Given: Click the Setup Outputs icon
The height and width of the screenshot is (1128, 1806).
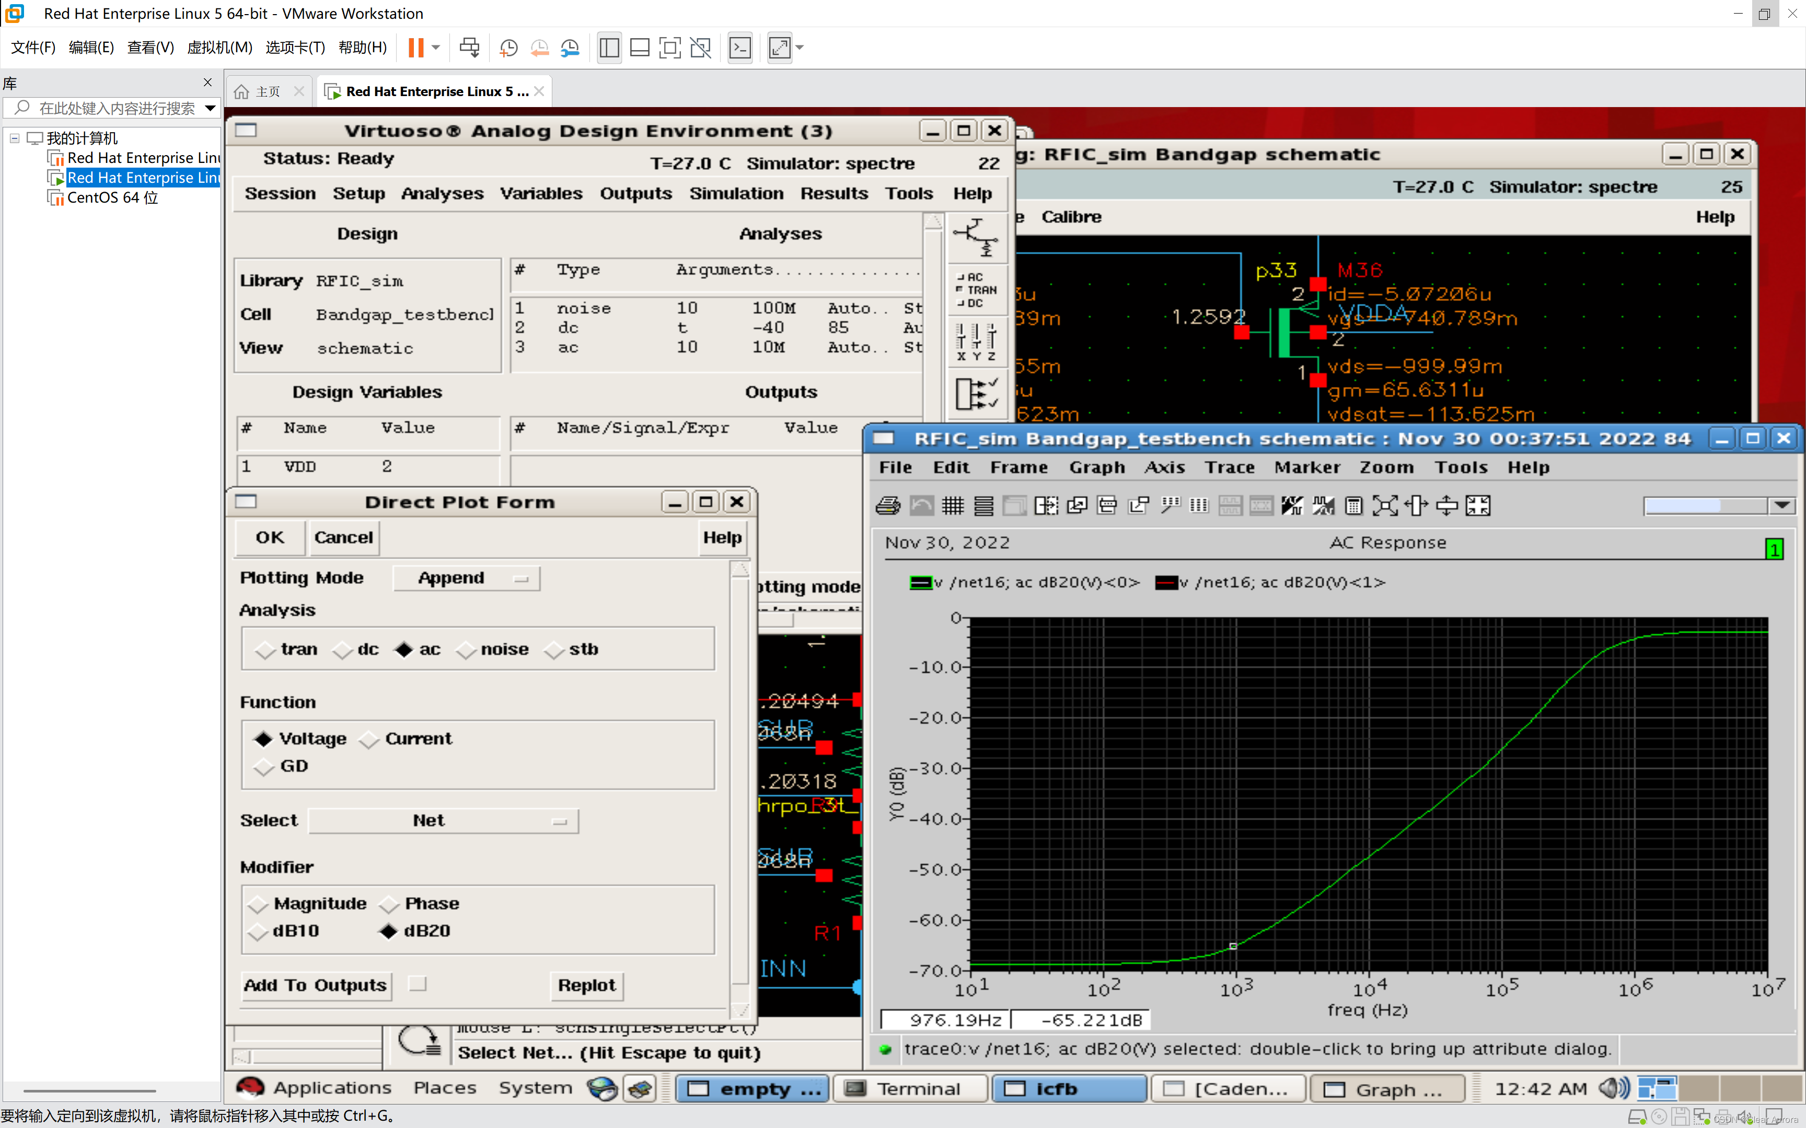Looking at the screenshot, I should [977, 393].
